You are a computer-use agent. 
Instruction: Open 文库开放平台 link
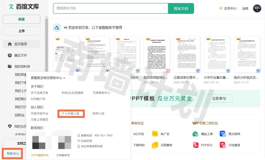point(39,113)
